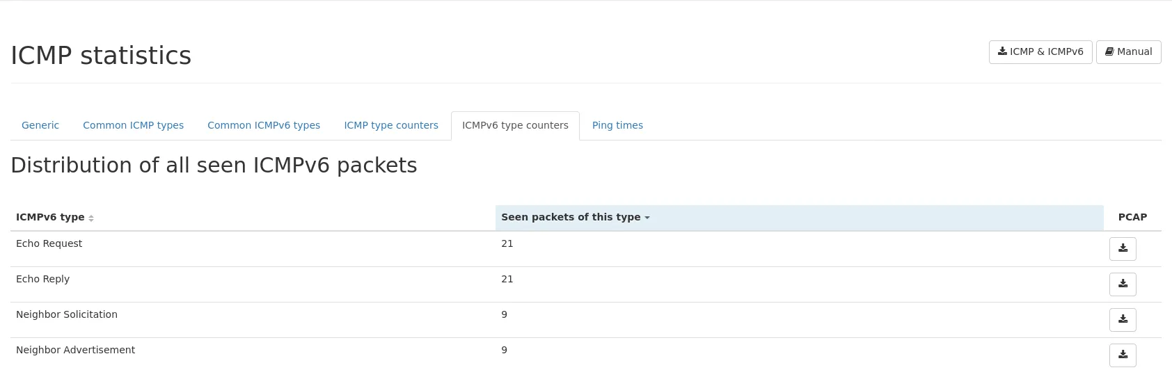Click the ICMP & ICMPv6 download button

(x=1040, y=52)
